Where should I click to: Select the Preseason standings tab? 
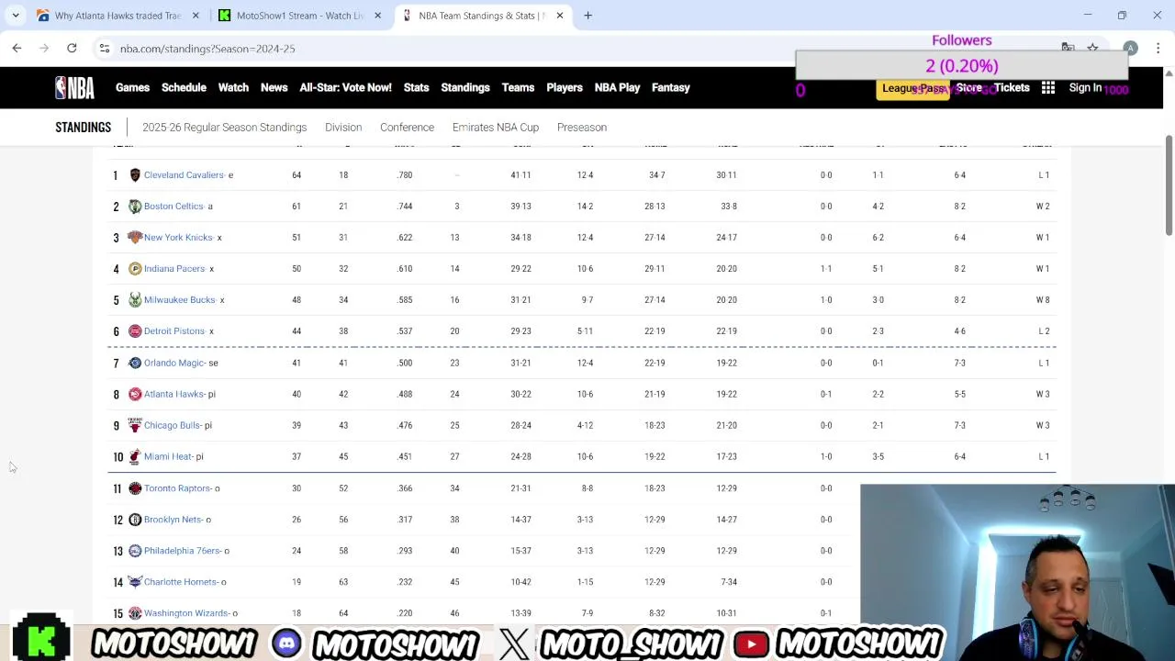coord(582,127)
